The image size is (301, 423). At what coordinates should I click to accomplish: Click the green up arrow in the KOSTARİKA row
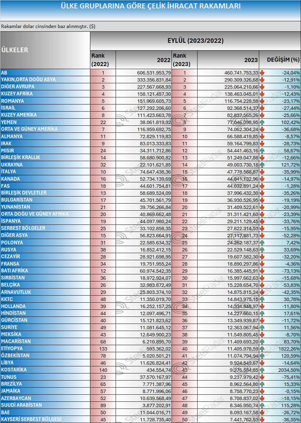click(x=262, y=370)
